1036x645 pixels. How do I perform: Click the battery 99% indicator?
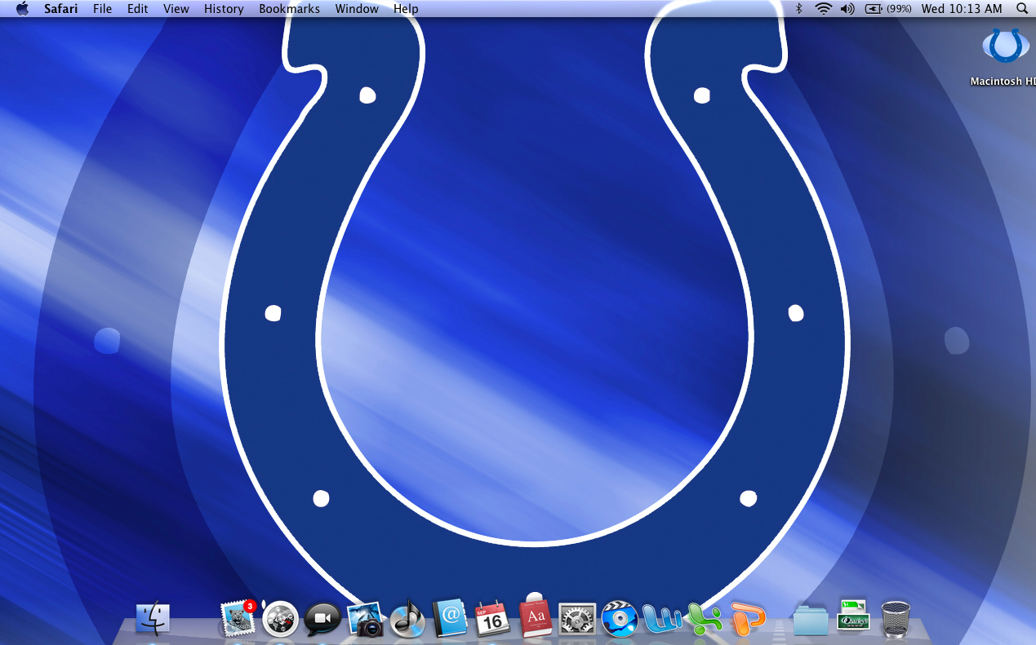coord(888,9)
